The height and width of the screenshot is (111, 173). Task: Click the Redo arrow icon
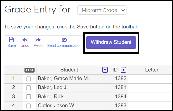[x=38, y=40]
